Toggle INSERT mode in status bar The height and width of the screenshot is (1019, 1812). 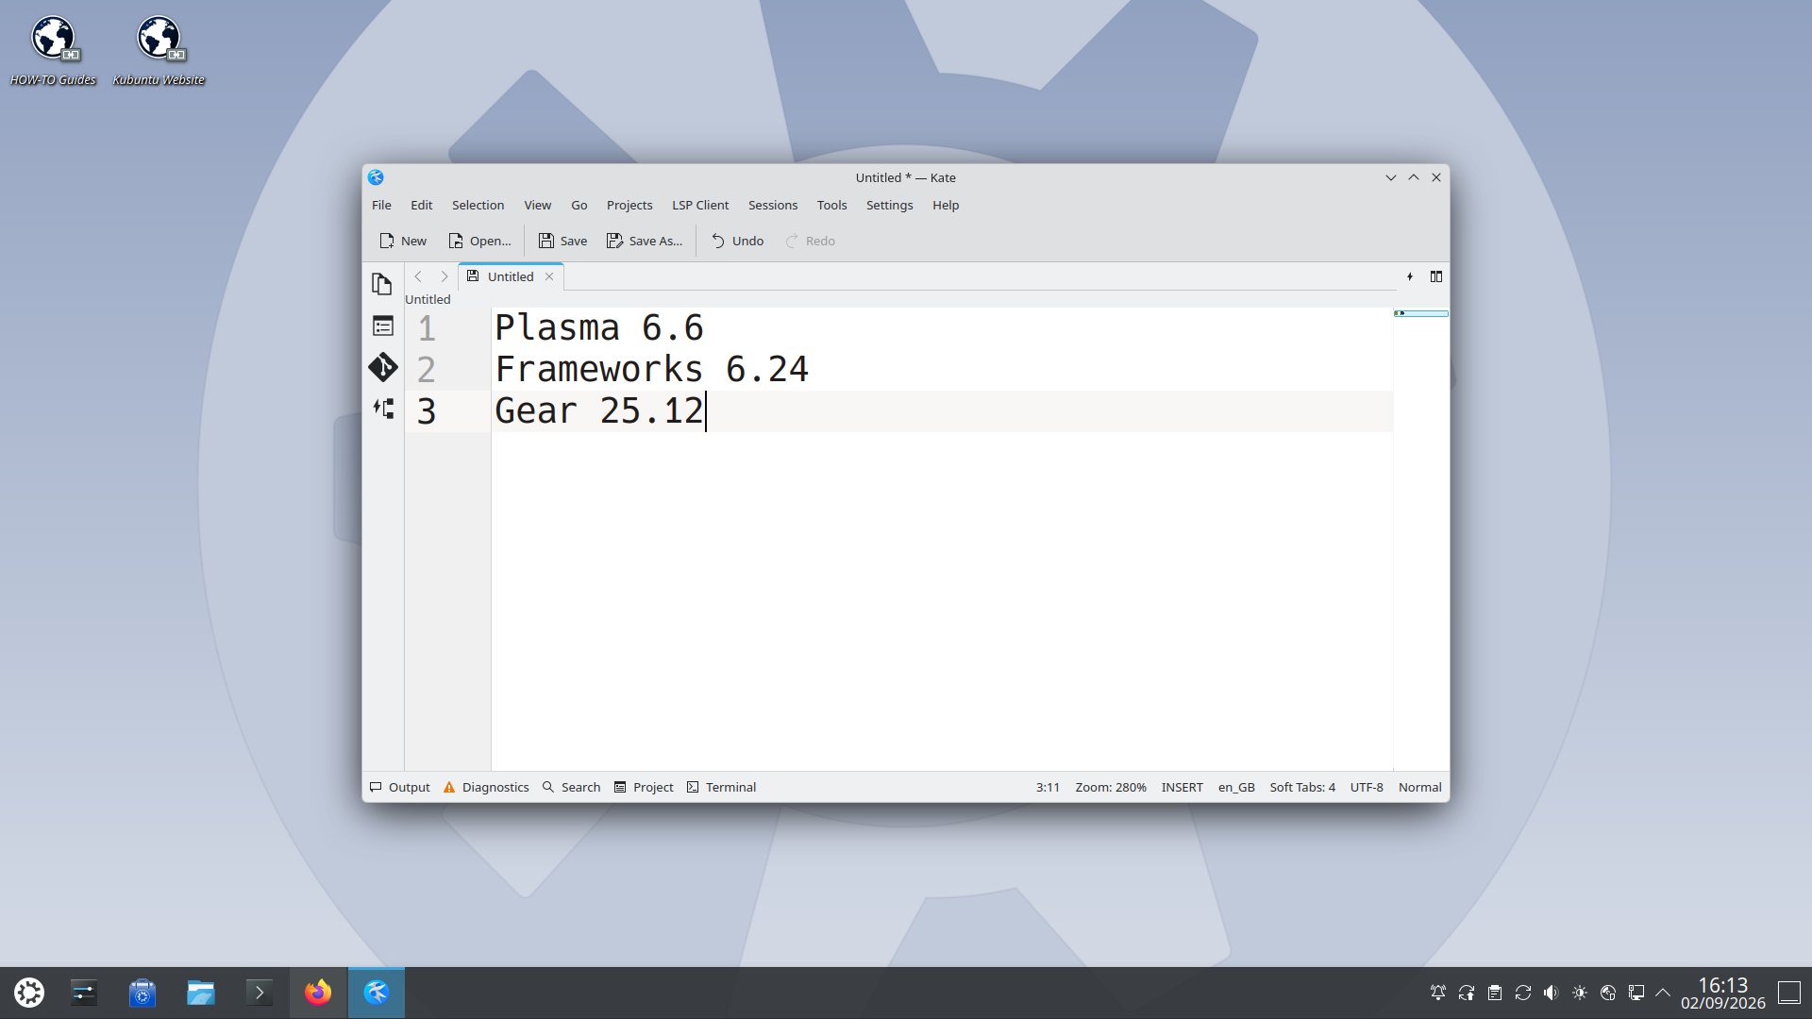pos(1182,787)
